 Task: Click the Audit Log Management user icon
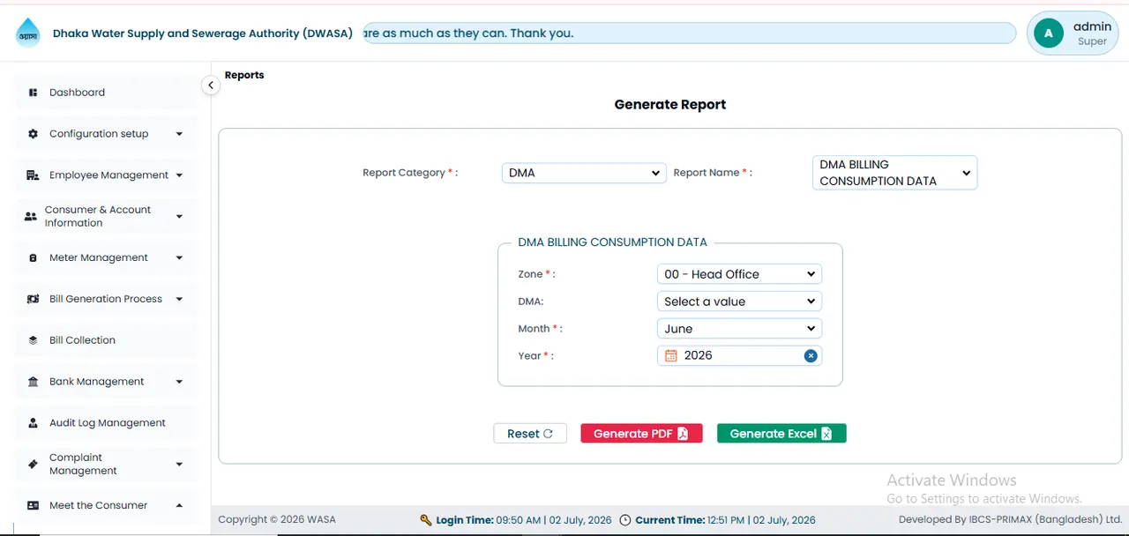(x=33, y=423)
